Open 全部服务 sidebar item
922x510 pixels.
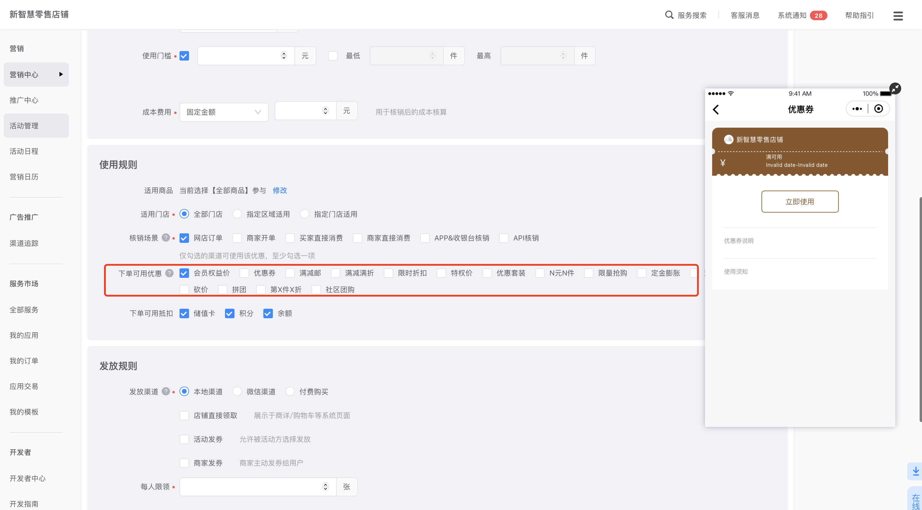click(24, 310)
